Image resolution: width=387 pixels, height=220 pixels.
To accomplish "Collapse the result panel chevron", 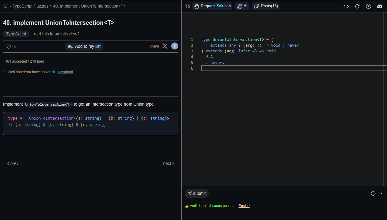I will coord(381,194).
